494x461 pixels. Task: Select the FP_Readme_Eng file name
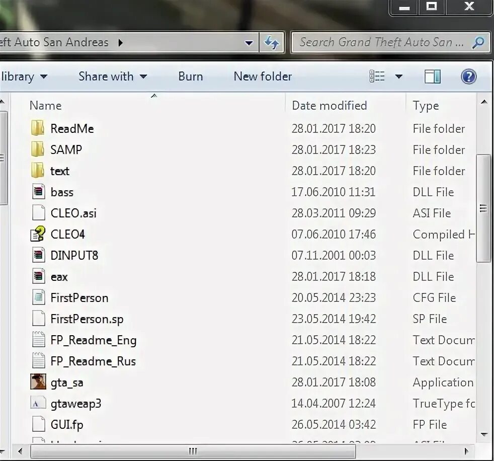pyautogui.click(x=94, y=340)
